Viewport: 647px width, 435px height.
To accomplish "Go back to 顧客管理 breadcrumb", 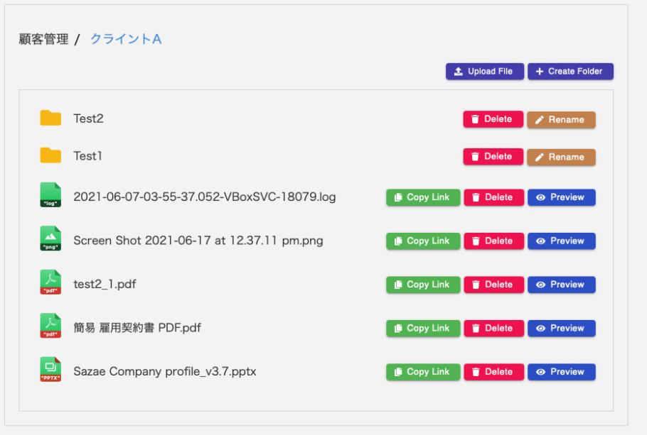I will (43, 39).
